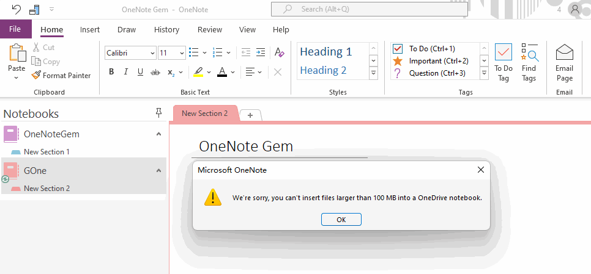The width and height of the screenshot is (591, 274).
Task: Apply the Heading 1 style
Action: tap(325, 51)
